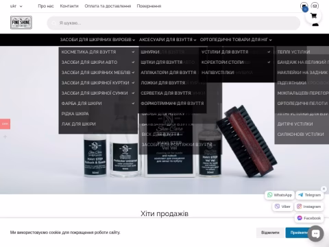Expand chevron beside ФАРБА ДЛЯ ШКІРИ
This screenshot has height=247, width=329.
click(133, 104)
